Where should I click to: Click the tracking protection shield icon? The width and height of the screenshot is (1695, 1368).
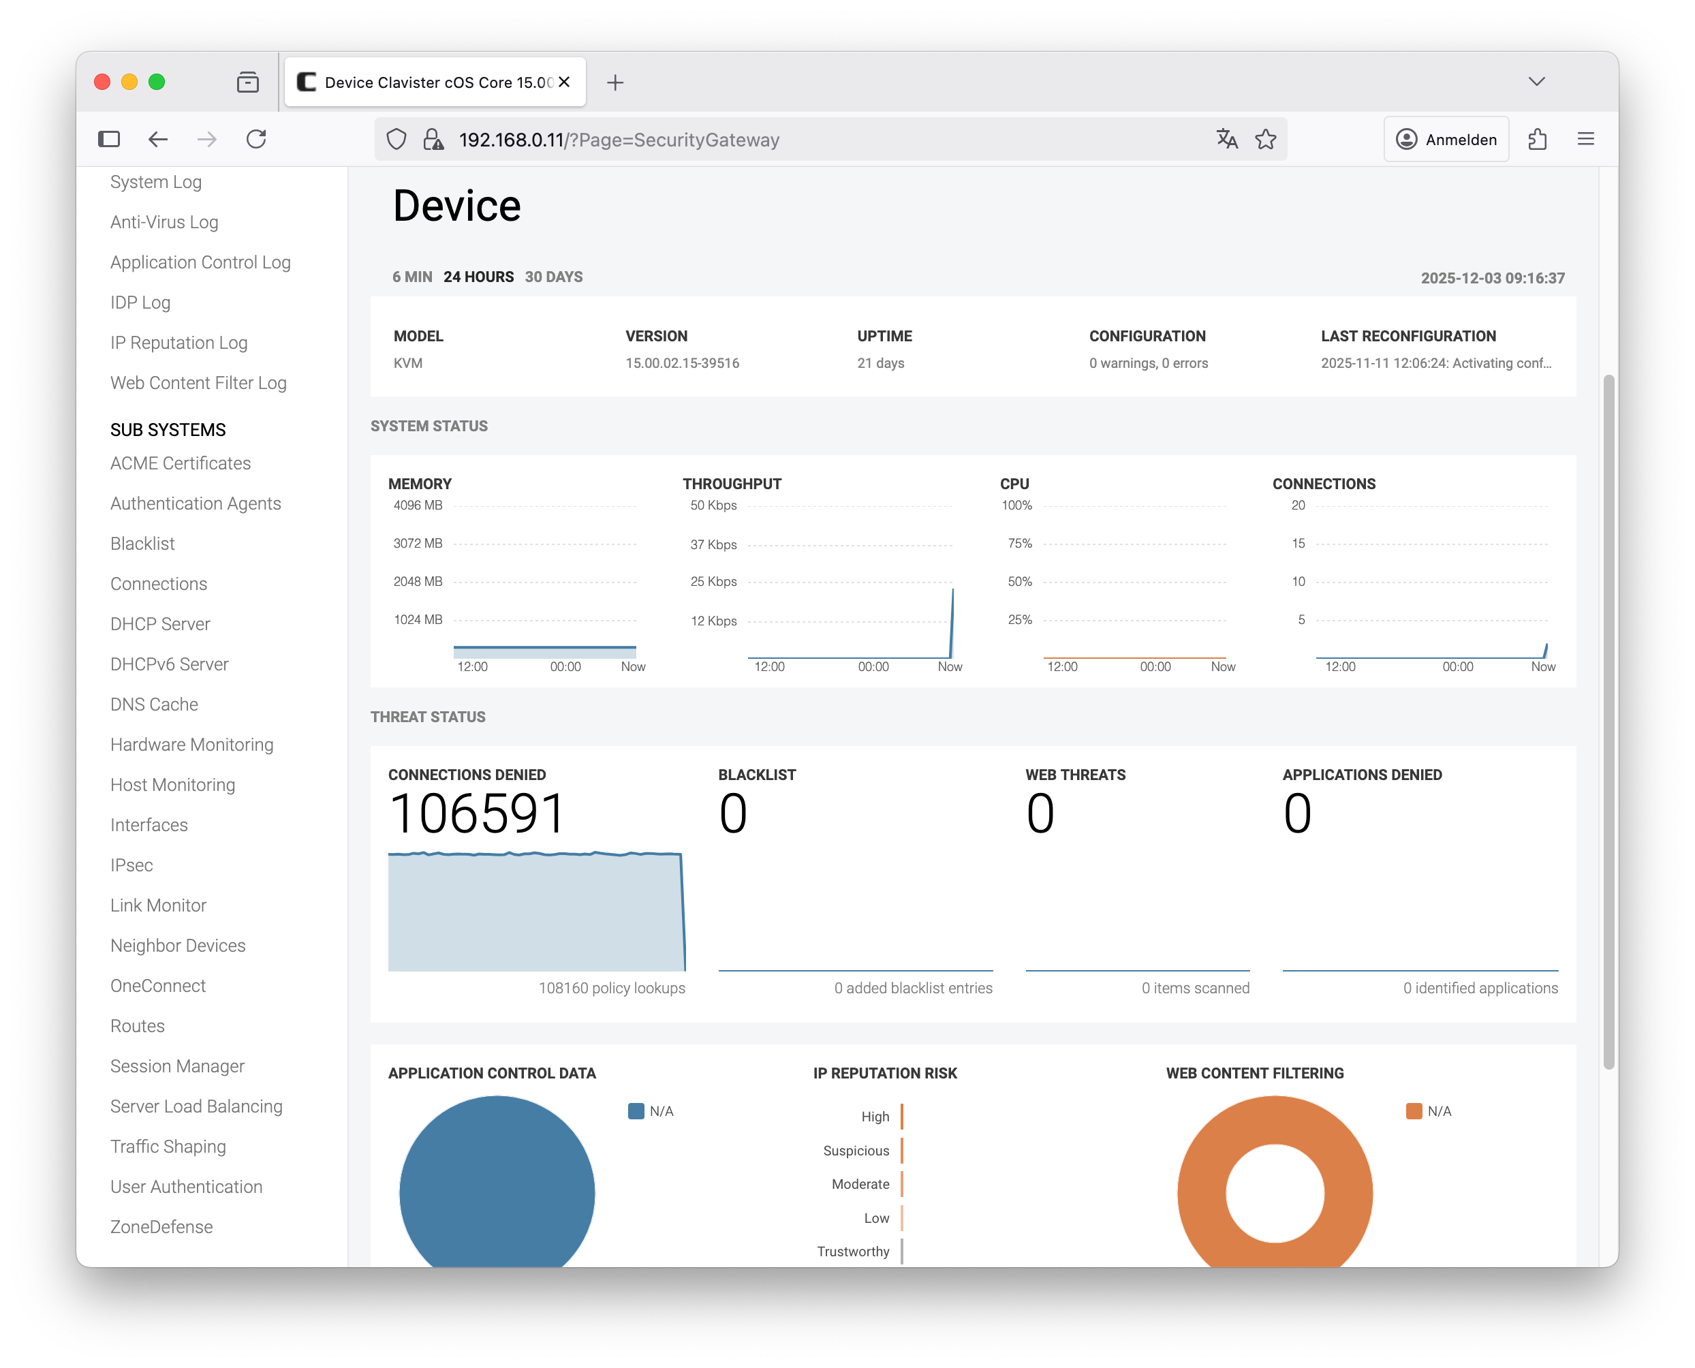point(396,140)
